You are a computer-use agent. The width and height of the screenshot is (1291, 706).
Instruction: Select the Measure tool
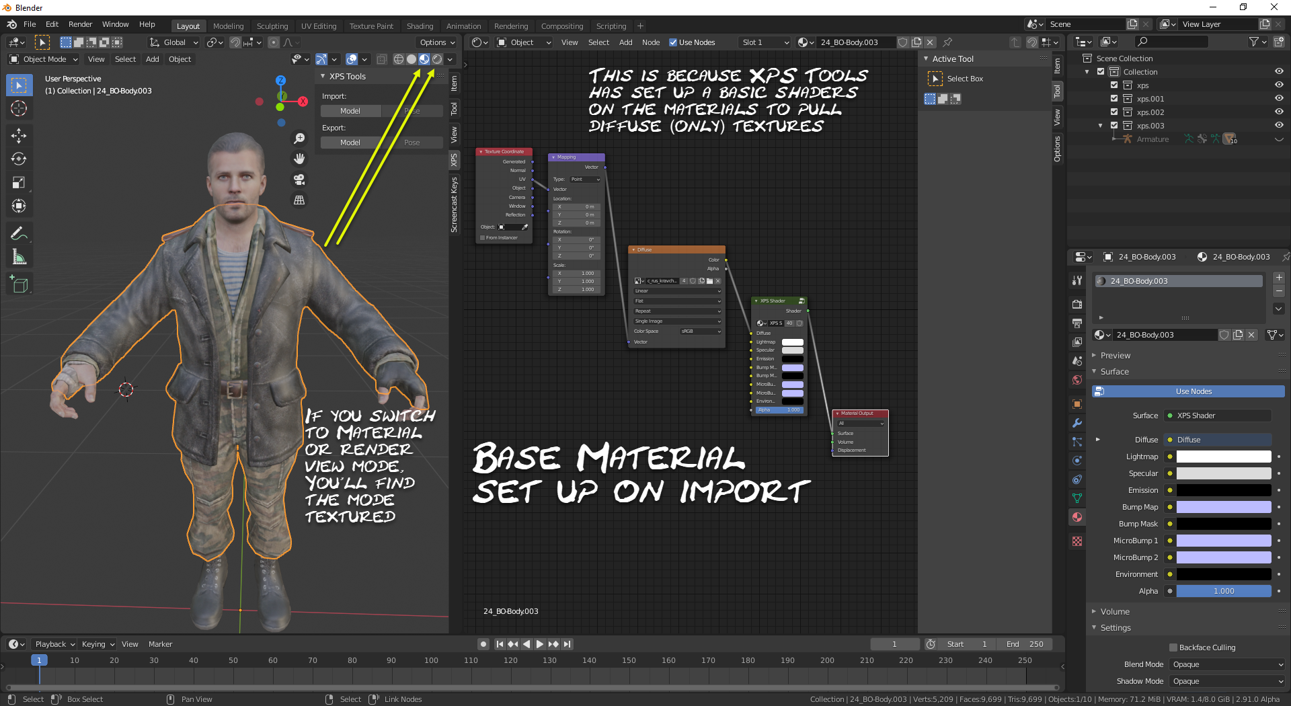19,257
